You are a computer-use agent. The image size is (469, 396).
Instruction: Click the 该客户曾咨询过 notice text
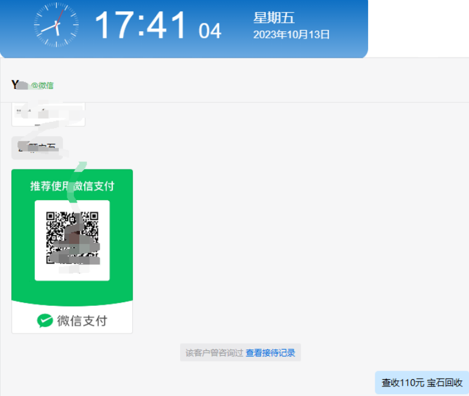[214, 353]
